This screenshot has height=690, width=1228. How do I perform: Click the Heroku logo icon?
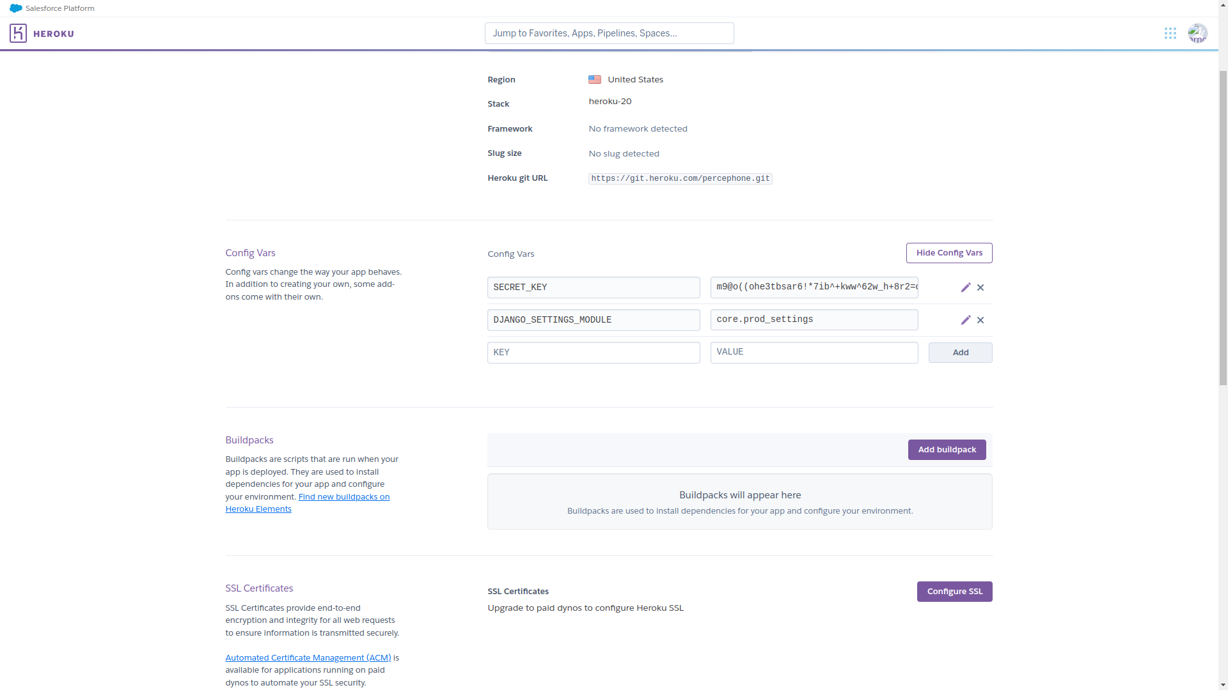18,33
